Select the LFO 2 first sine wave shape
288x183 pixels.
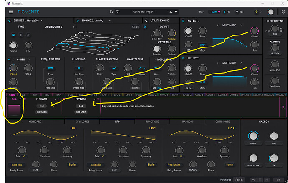[96, 143]
